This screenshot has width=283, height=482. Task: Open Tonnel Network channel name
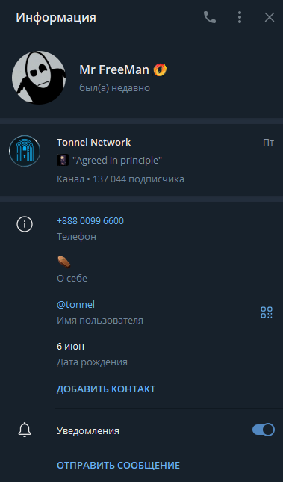pos(94,142)
